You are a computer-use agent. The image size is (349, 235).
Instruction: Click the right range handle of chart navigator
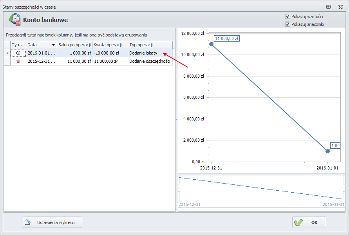344,188
